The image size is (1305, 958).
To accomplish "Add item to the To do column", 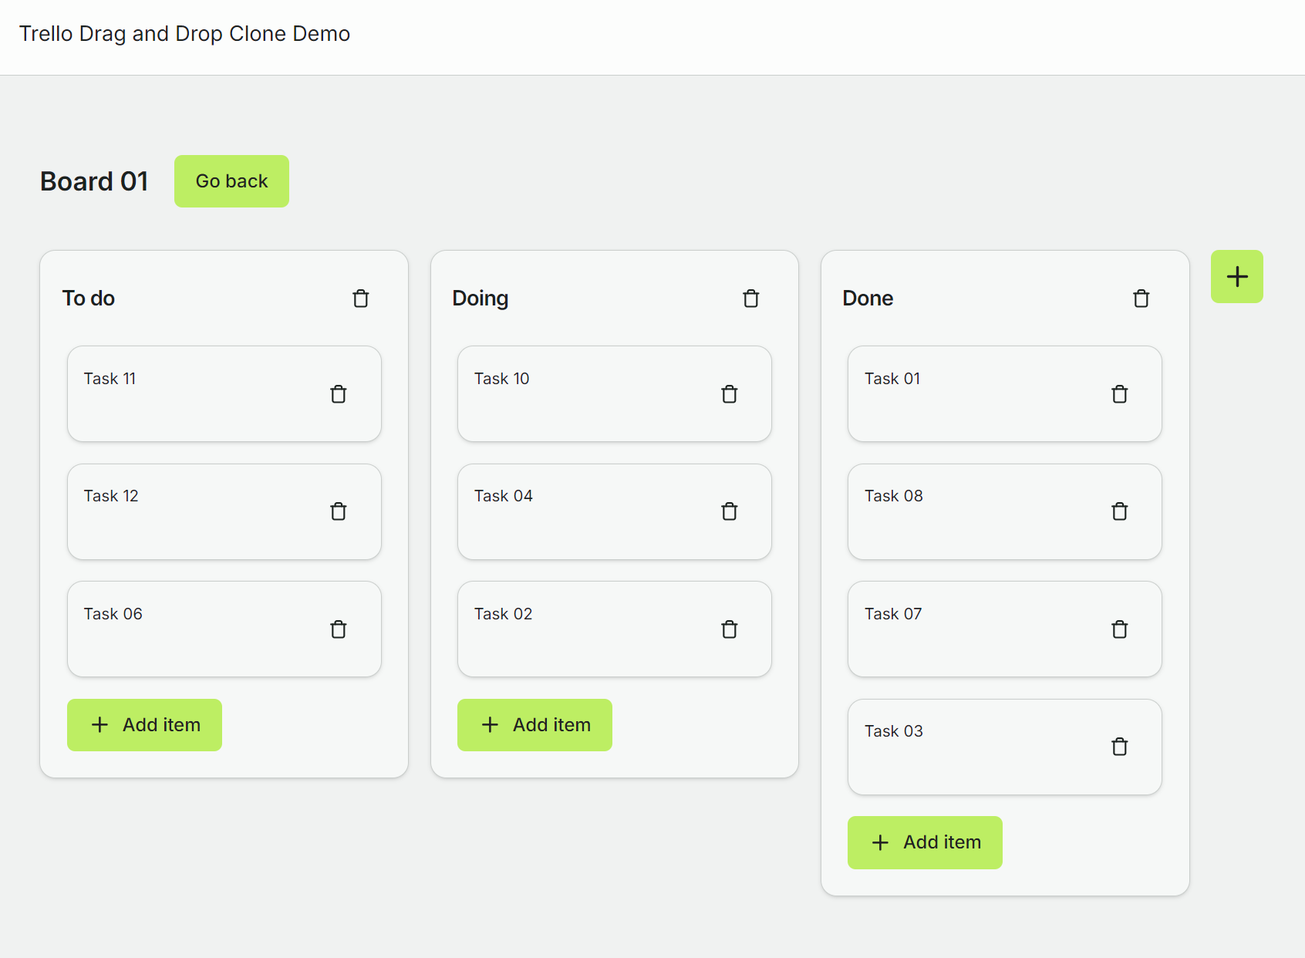I will coord(144,725).
